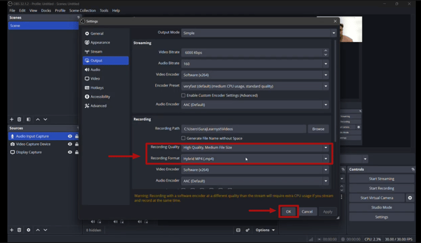Move source up arrow in Sources panel

click(x=38, y=230)
